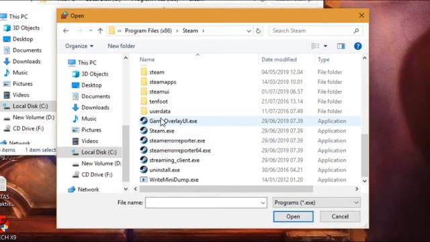Open the File name history dropdown arrow
430x242 pixels.
pyautogui.click(x=263, y=203)
